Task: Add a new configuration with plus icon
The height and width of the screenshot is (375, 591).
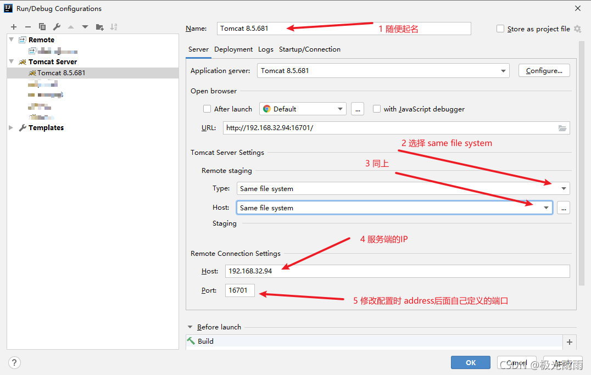Action: pos(14,27)
